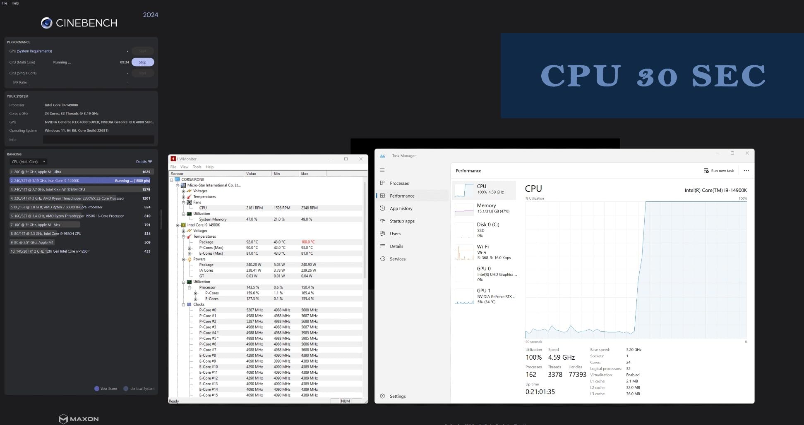The image size is (804, 425).
Task: Click the Cinebench logo
Action: tap(79, 23)
